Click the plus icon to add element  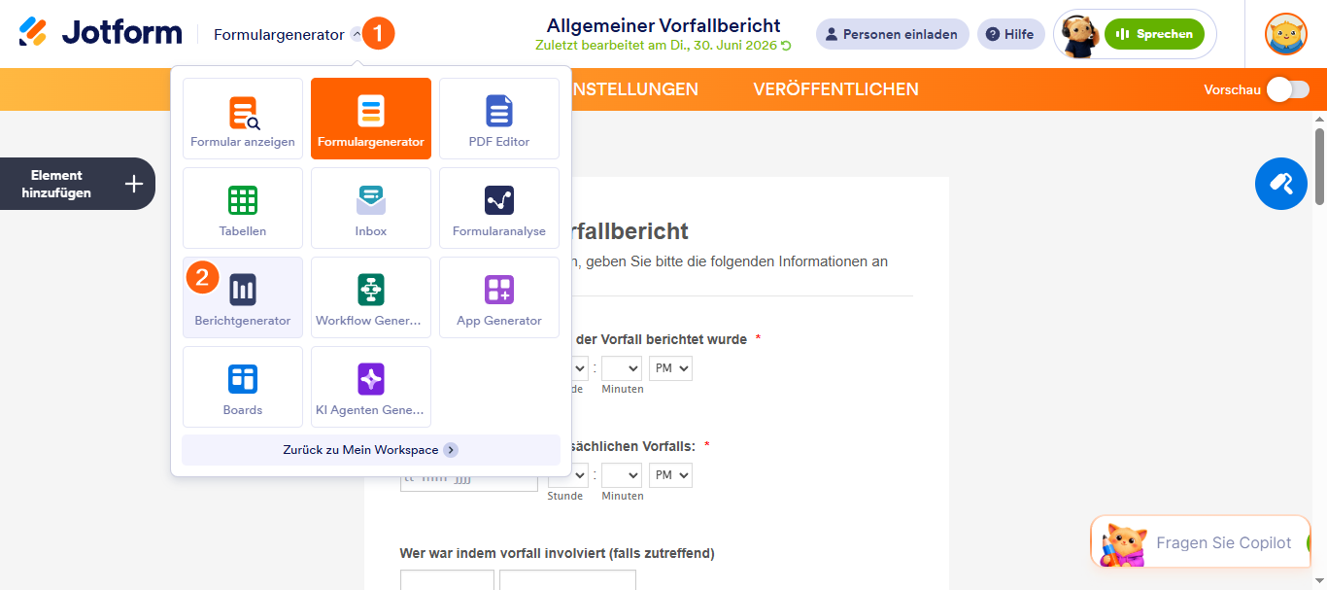(x=134, y=184)
